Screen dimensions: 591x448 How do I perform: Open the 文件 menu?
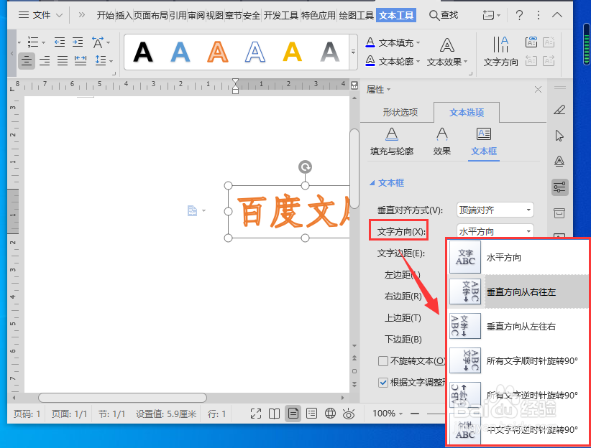pyautogui.click(x=40, y=15)
